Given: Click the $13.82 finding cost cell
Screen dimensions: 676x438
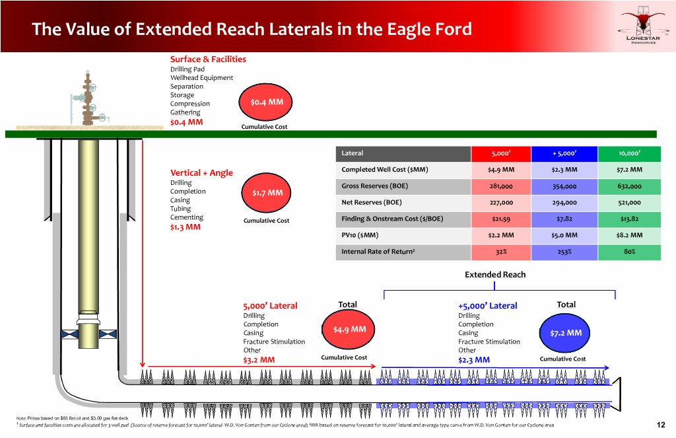Looking at the screenshot, I should pos(629,219).
